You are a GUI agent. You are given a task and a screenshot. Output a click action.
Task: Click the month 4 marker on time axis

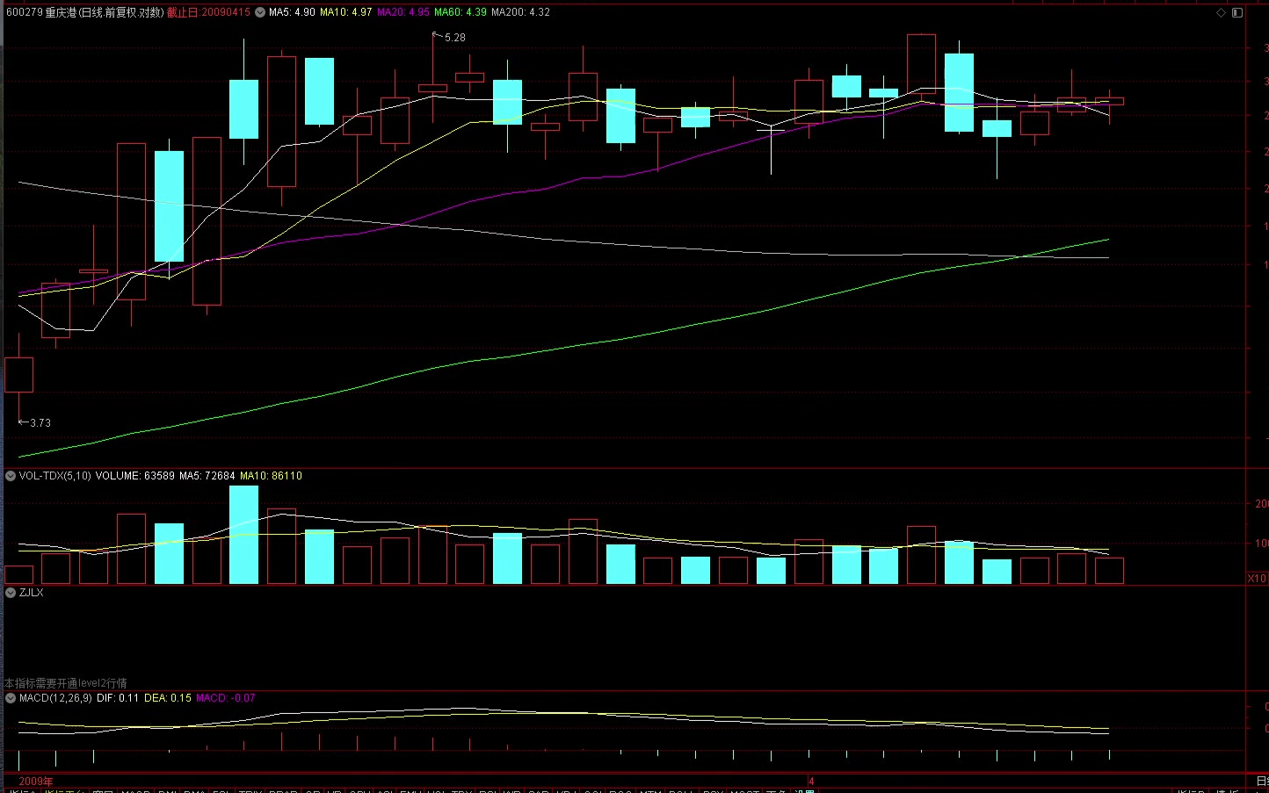click(811, 781)
